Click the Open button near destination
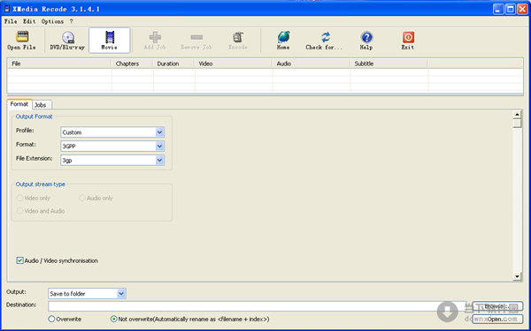The image size is (531, 331). [497, 319]
